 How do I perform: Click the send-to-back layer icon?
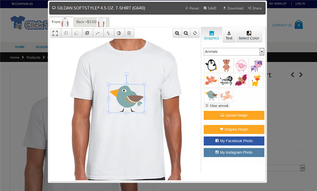[x=77, y=33]
